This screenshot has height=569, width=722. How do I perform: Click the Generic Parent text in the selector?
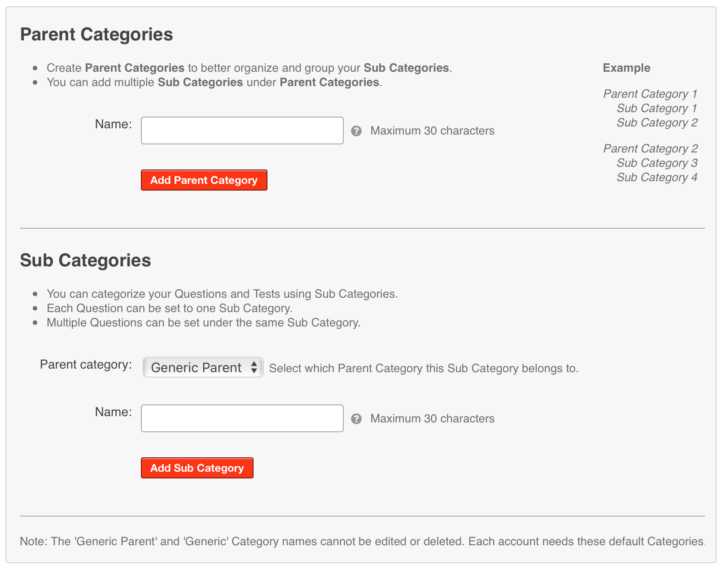(x=196, y=368)
